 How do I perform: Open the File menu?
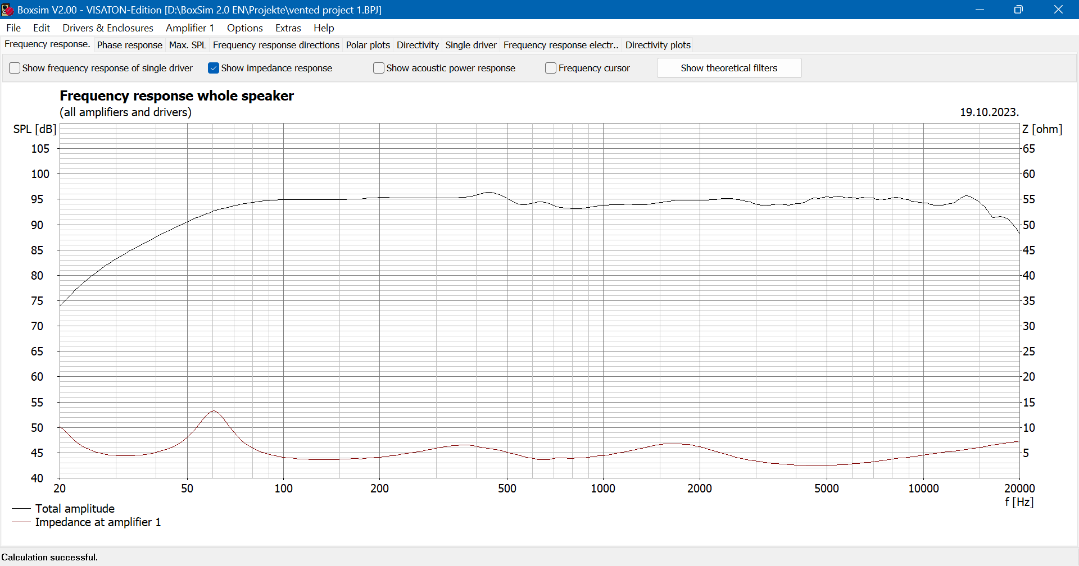click(13, 28)
